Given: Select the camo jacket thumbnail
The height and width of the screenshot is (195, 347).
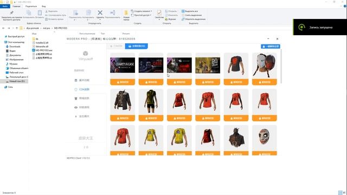Looking at the screenshot, I should pos(123,100).
